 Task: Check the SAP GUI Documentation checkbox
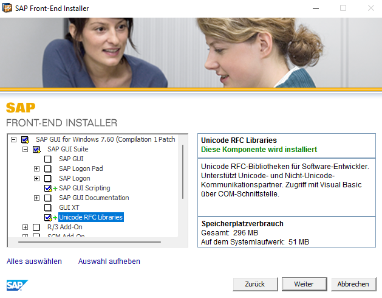point(48,198)
